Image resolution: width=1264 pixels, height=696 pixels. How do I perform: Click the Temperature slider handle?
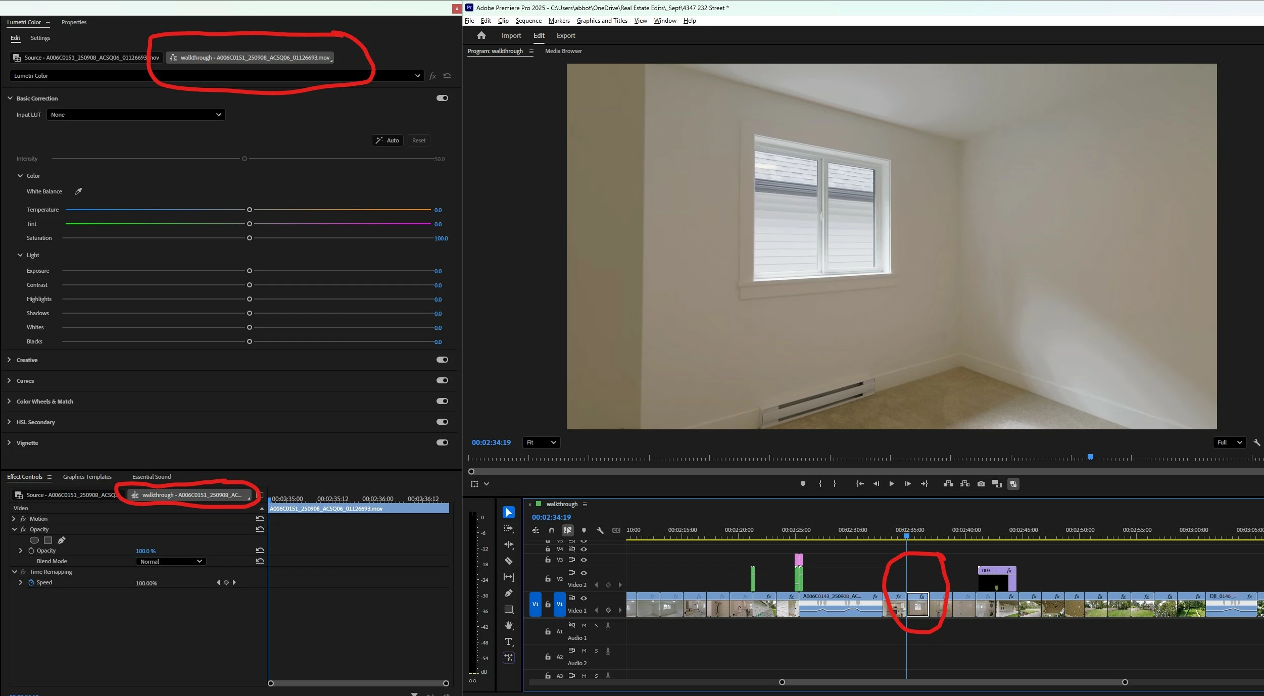coord(249,210)
